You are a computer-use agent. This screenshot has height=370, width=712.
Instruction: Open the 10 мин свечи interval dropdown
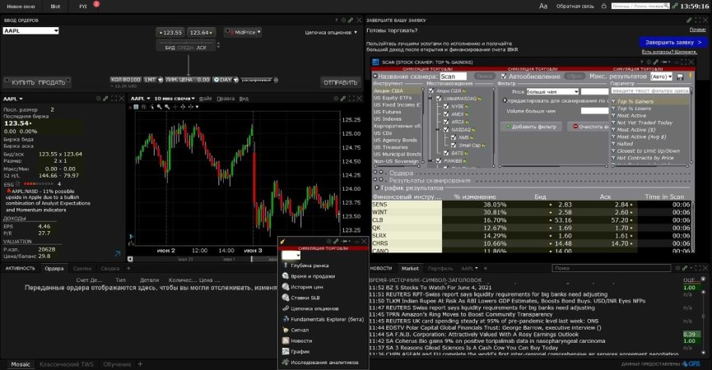(x=175, y=99)
